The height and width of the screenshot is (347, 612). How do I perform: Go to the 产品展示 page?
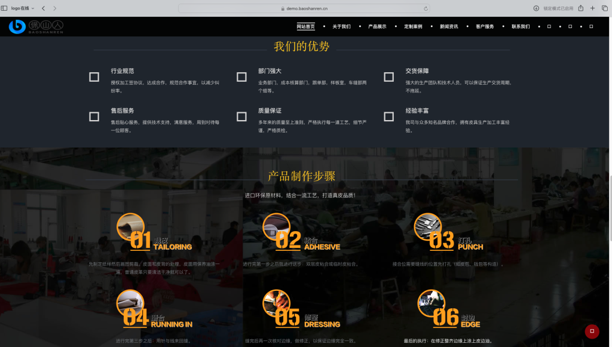(x=377, y=26)
